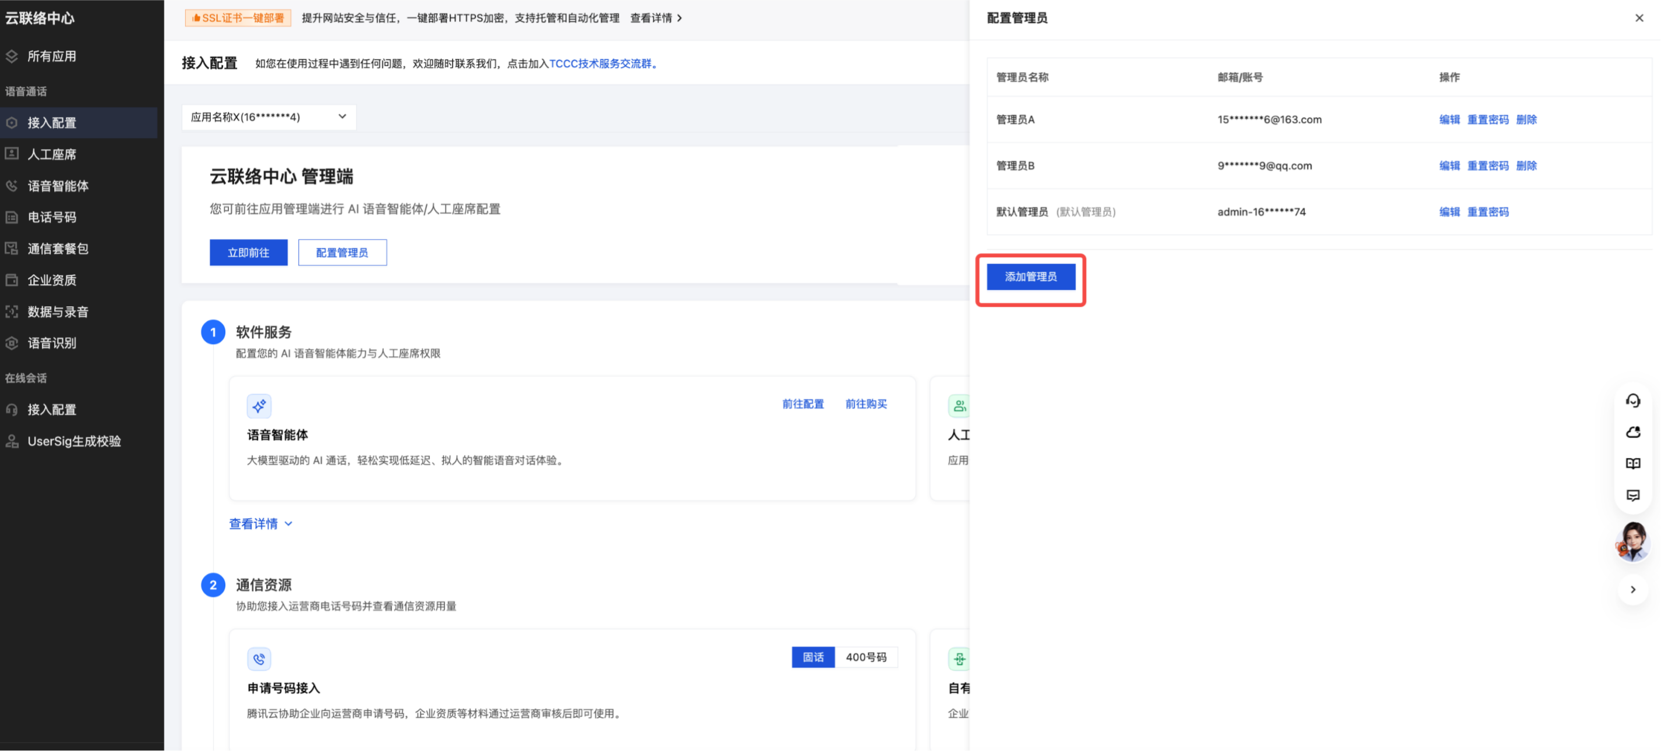Open the 应用名称X application dropdown
Screen dimensions: 1661x751
click(x=269, y=116)
